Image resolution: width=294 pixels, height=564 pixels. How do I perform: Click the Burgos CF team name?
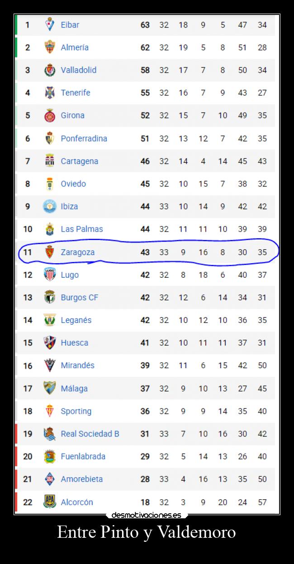[x=79, y=297]
